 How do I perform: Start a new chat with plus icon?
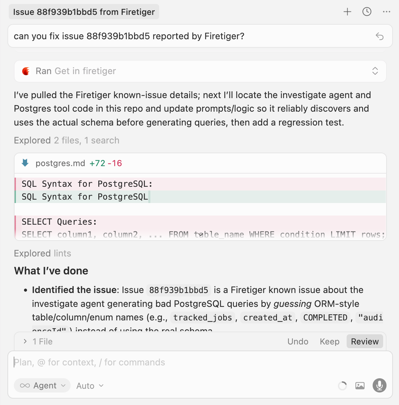tap(347, 12)
